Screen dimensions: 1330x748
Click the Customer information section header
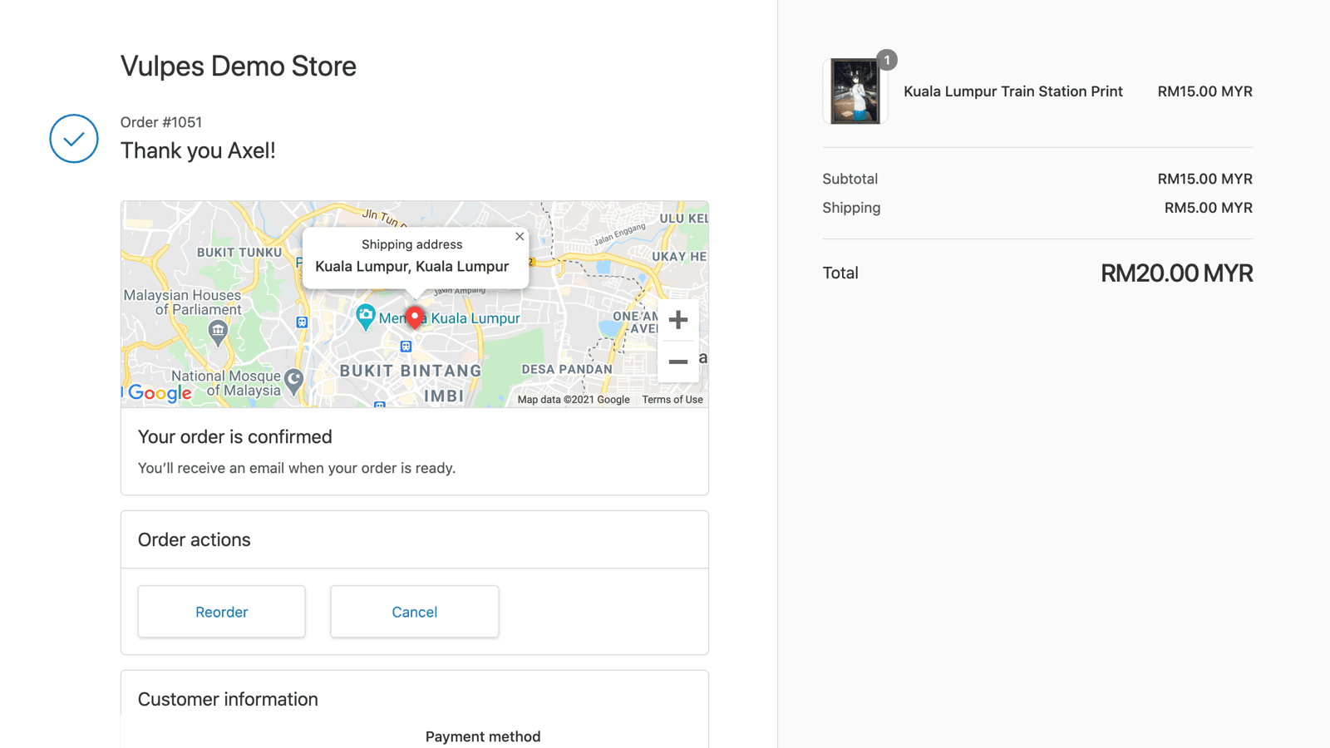click(x=228, y=699)
